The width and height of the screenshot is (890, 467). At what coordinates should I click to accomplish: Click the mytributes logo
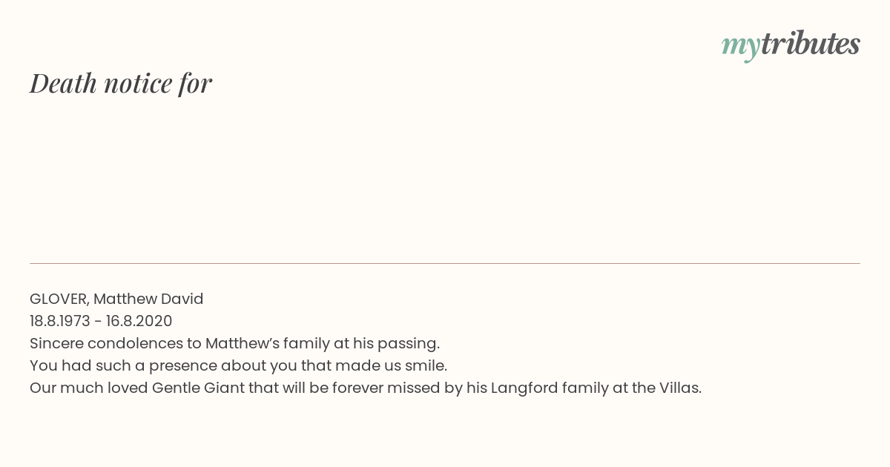pyautogui.click(x=791, y=45)
